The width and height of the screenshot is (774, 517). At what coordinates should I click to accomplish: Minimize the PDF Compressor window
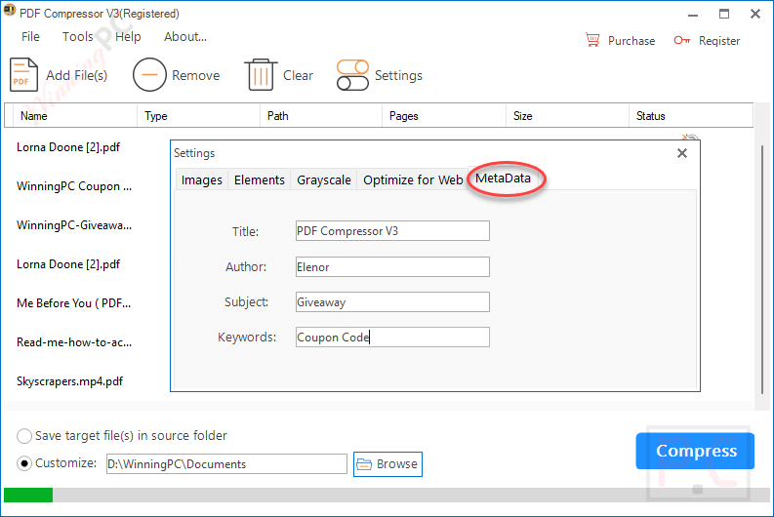[693, 15]
